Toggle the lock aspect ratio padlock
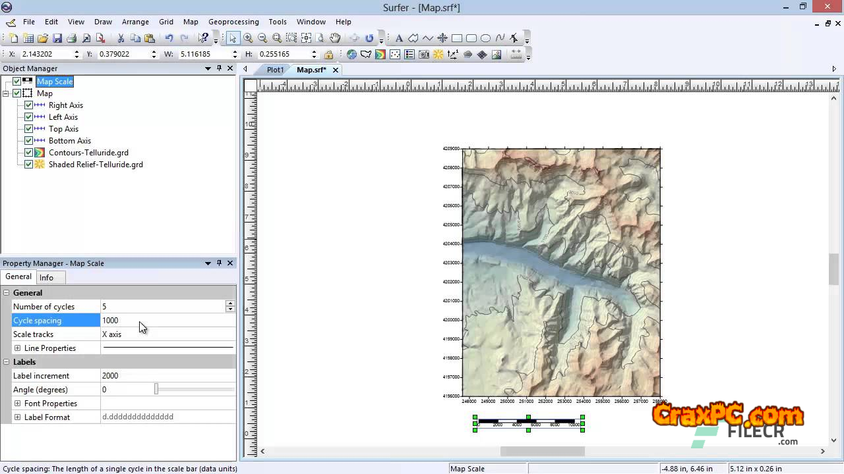This screenshot has height=474, width=844. click(328, 55)
